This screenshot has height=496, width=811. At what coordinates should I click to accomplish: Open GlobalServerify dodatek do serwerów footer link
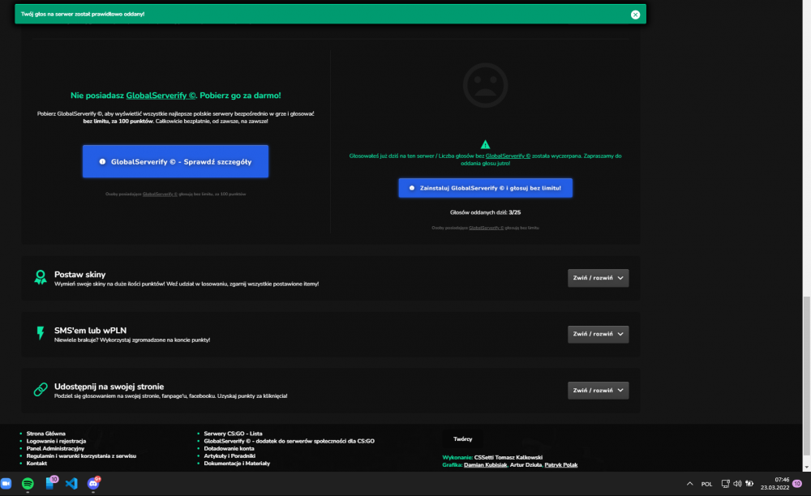290,441
